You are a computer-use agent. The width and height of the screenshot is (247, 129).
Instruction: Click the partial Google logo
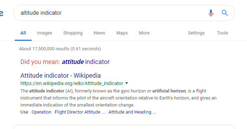pyautogui.click(x=1, y=13)
